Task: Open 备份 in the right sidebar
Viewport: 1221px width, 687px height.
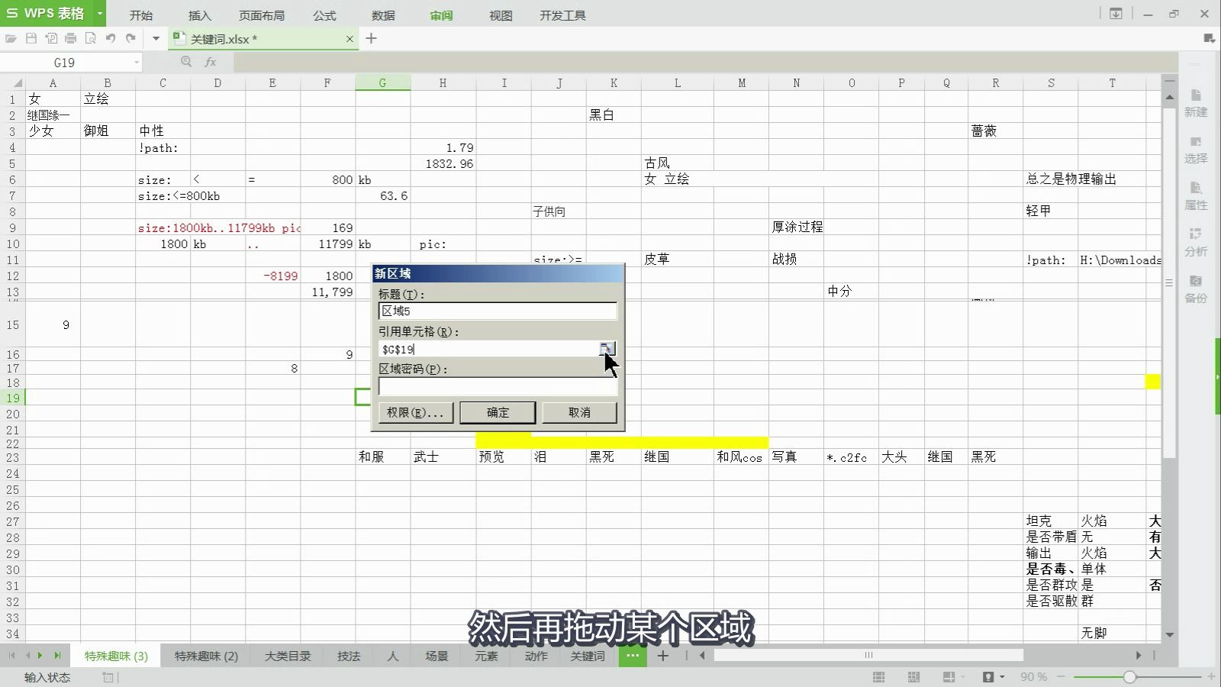Action: coord(1196,289)
